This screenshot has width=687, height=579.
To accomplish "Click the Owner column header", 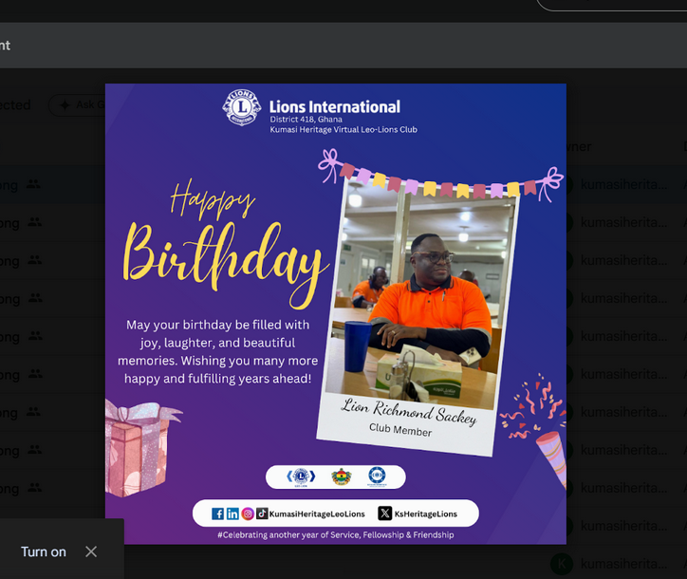I will (579, 146).
